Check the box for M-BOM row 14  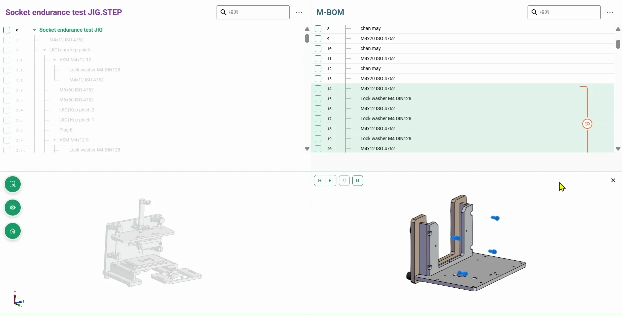pos(318,89)
